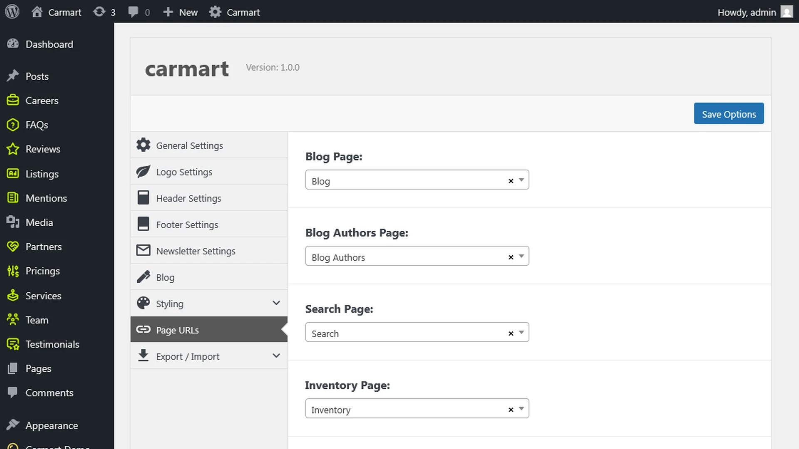Open the WordPress logo menu
Viewport: 799px width, 449px height.
tap(12, 12)
